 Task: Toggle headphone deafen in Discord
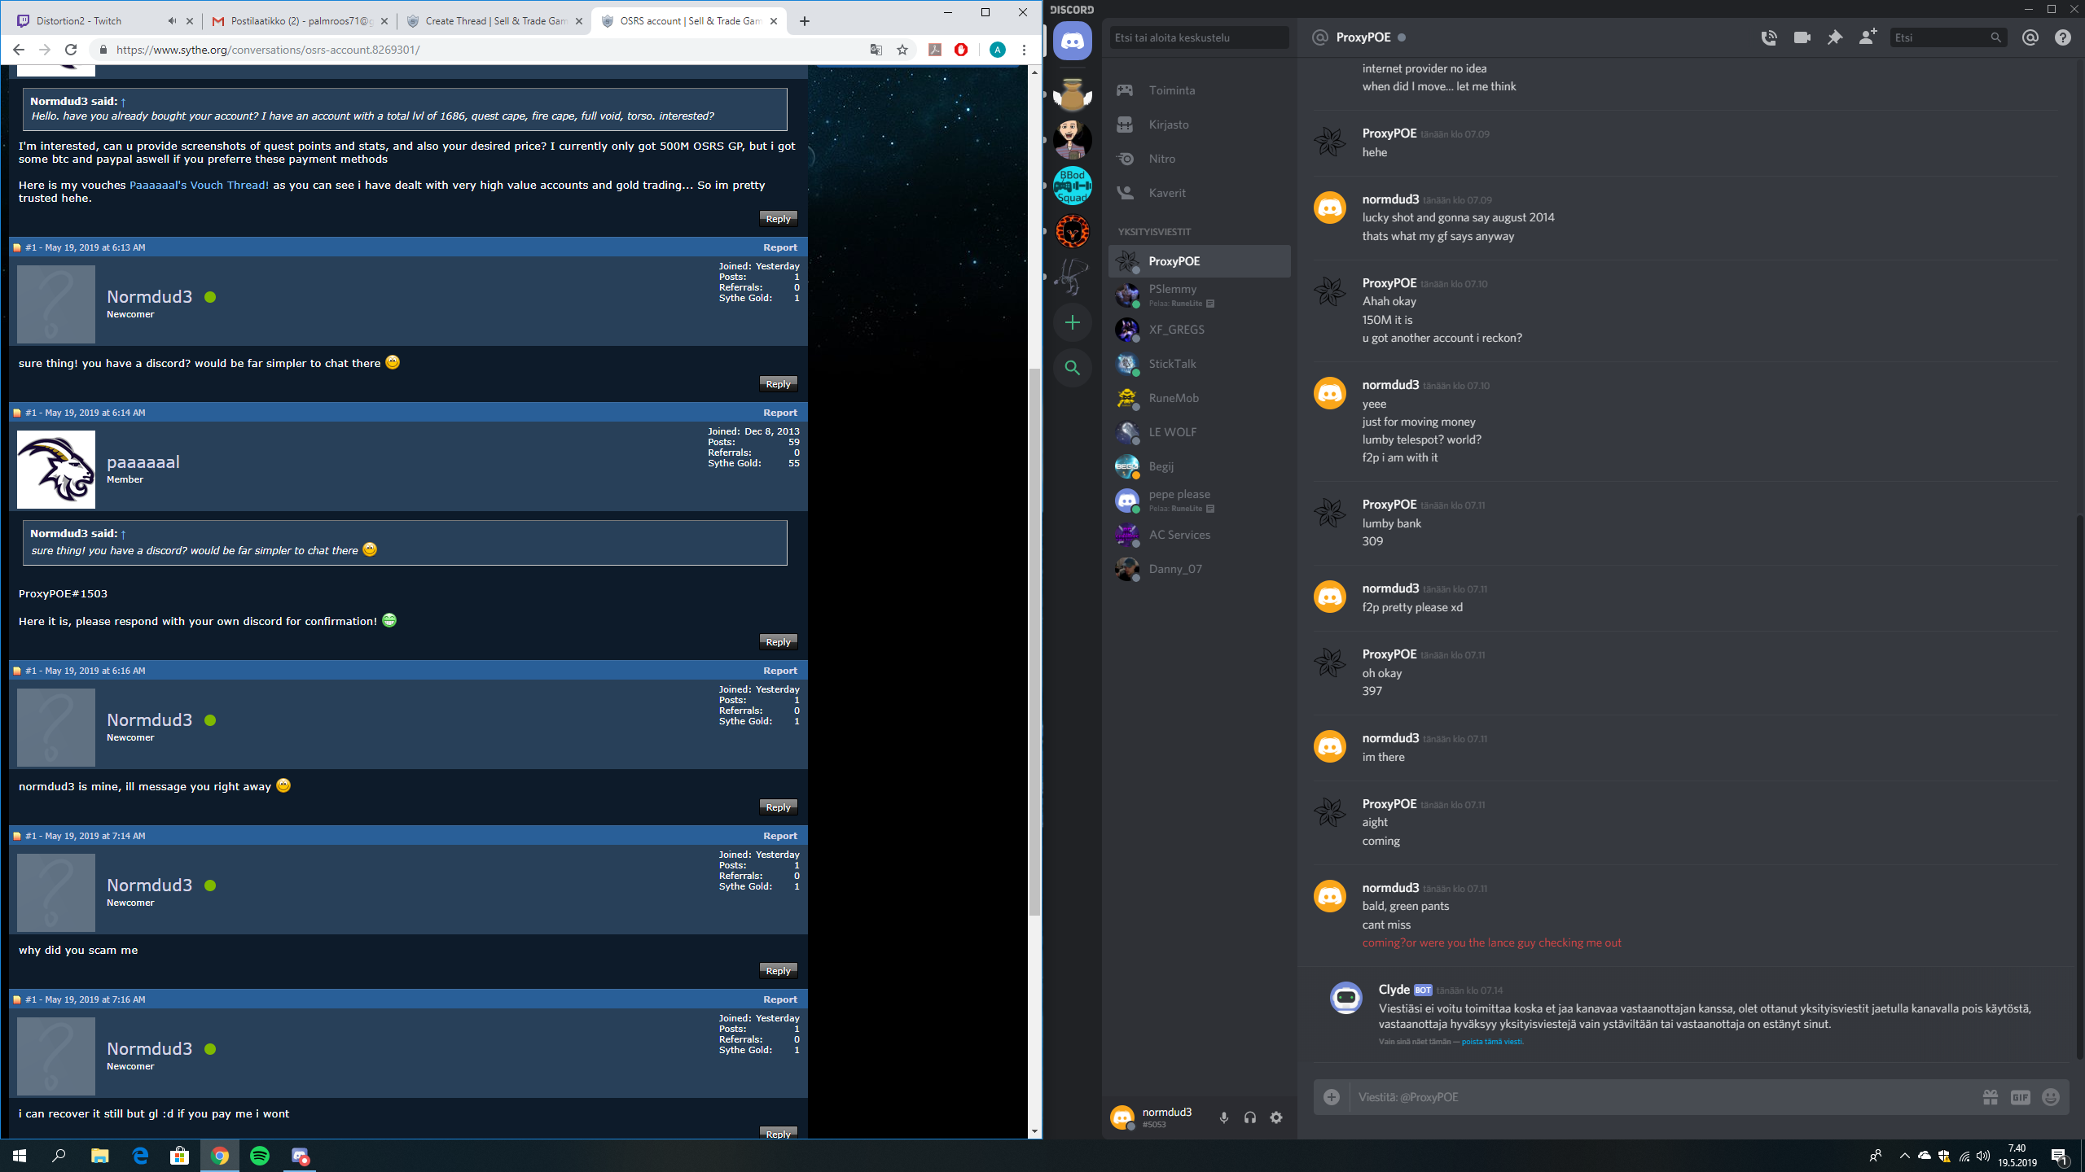1250,1117
